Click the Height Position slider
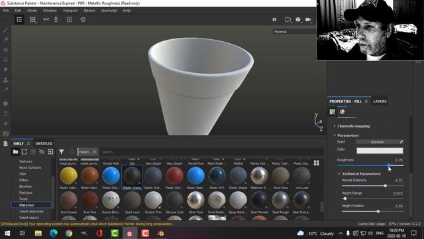Image resolution: width=424 pixels, height=239 pixels. click(372, 211)
